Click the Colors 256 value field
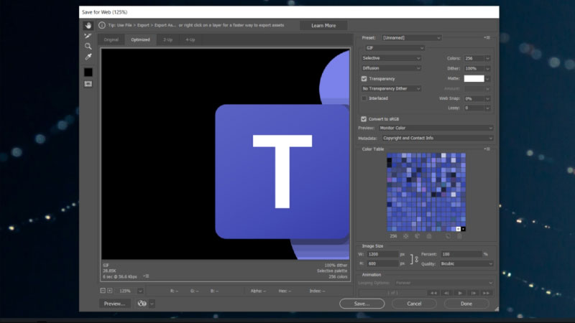This screenshot has width=575, height=323. pos(474,58)
